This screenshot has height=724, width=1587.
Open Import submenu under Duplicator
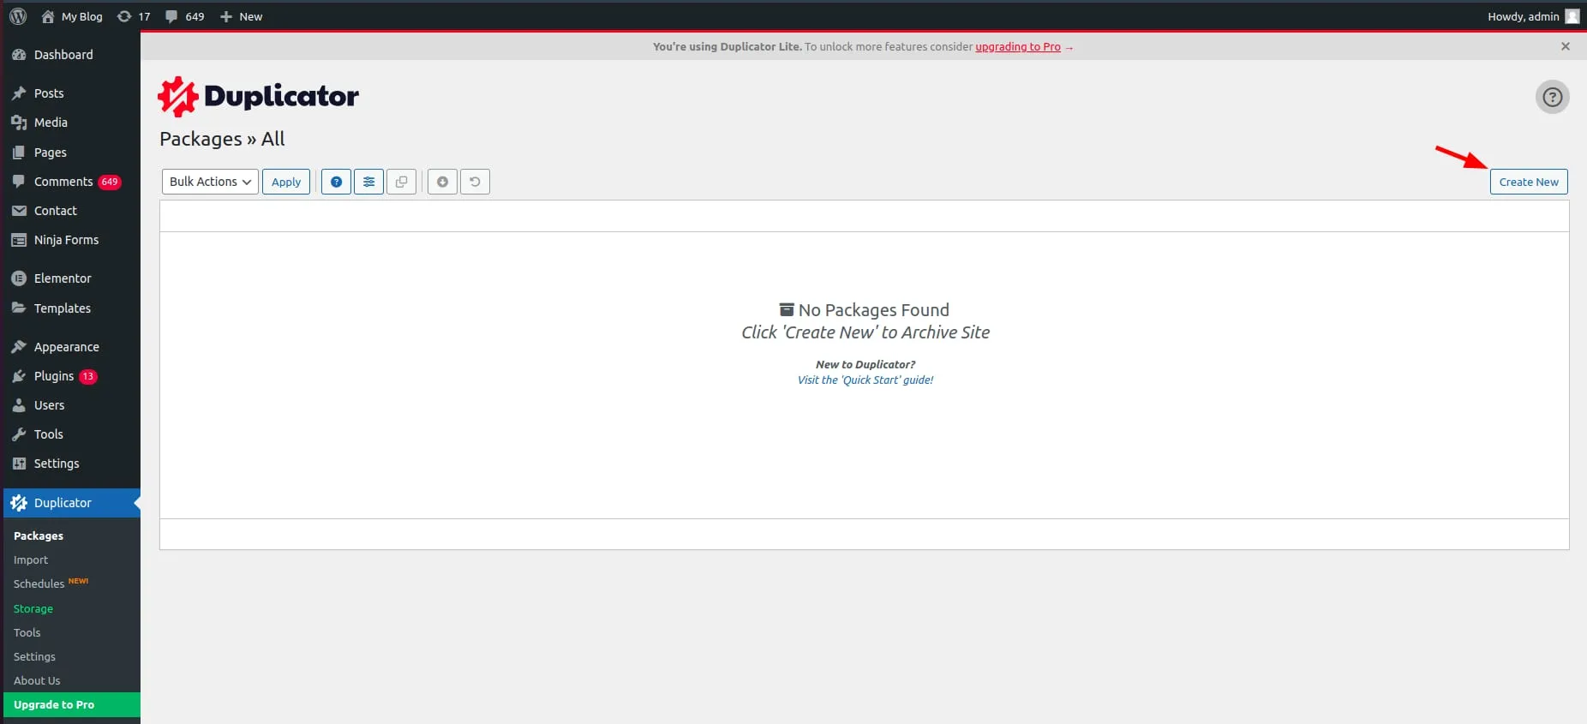click(31, 559)
